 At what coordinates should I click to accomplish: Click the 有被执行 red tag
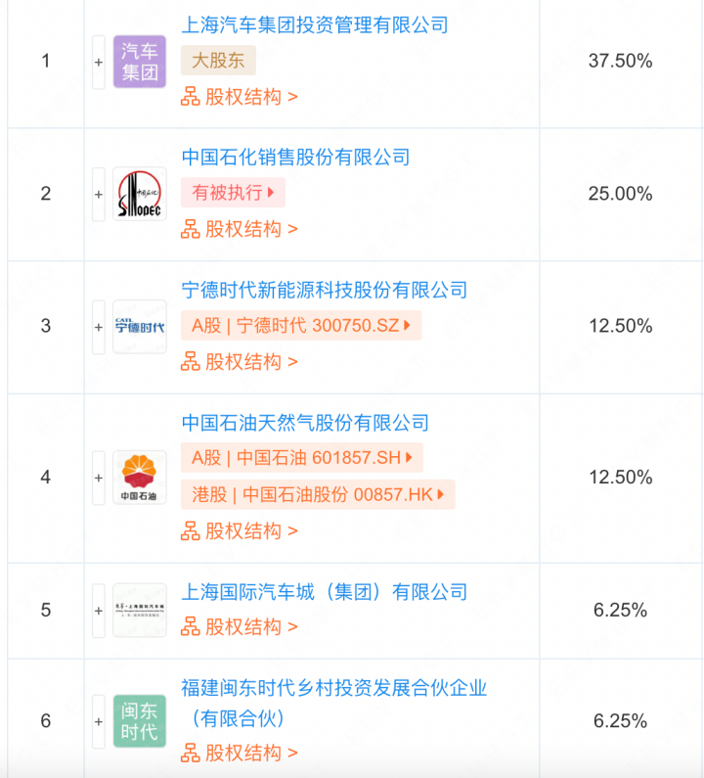click(x=233, y=193)
